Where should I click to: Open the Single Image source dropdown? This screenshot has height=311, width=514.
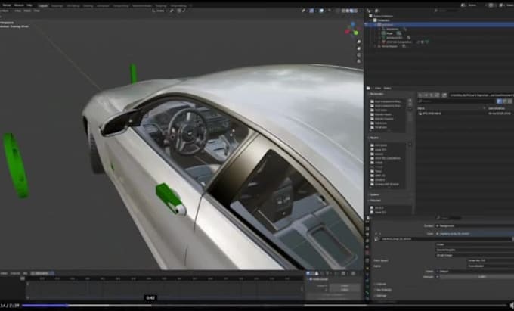click(475, 255)
